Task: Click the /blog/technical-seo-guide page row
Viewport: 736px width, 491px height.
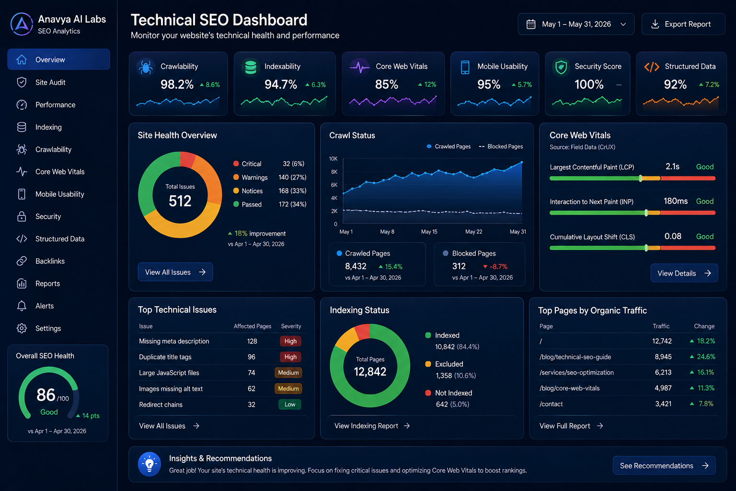Action: [627, 357]
